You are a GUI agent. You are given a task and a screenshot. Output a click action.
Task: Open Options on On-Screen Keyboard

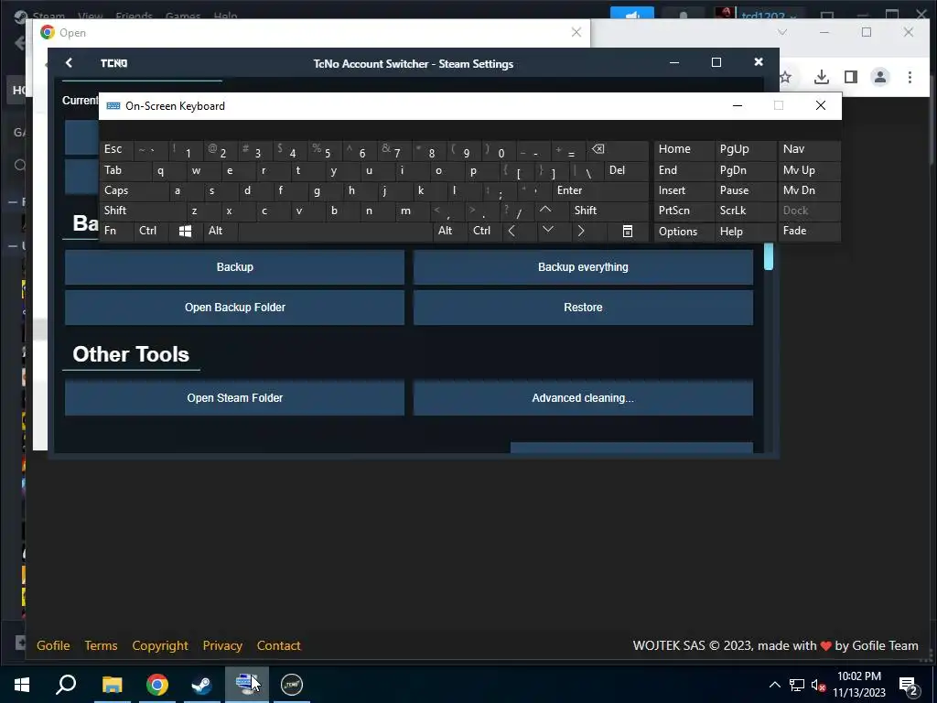click(x=684, y=231)
